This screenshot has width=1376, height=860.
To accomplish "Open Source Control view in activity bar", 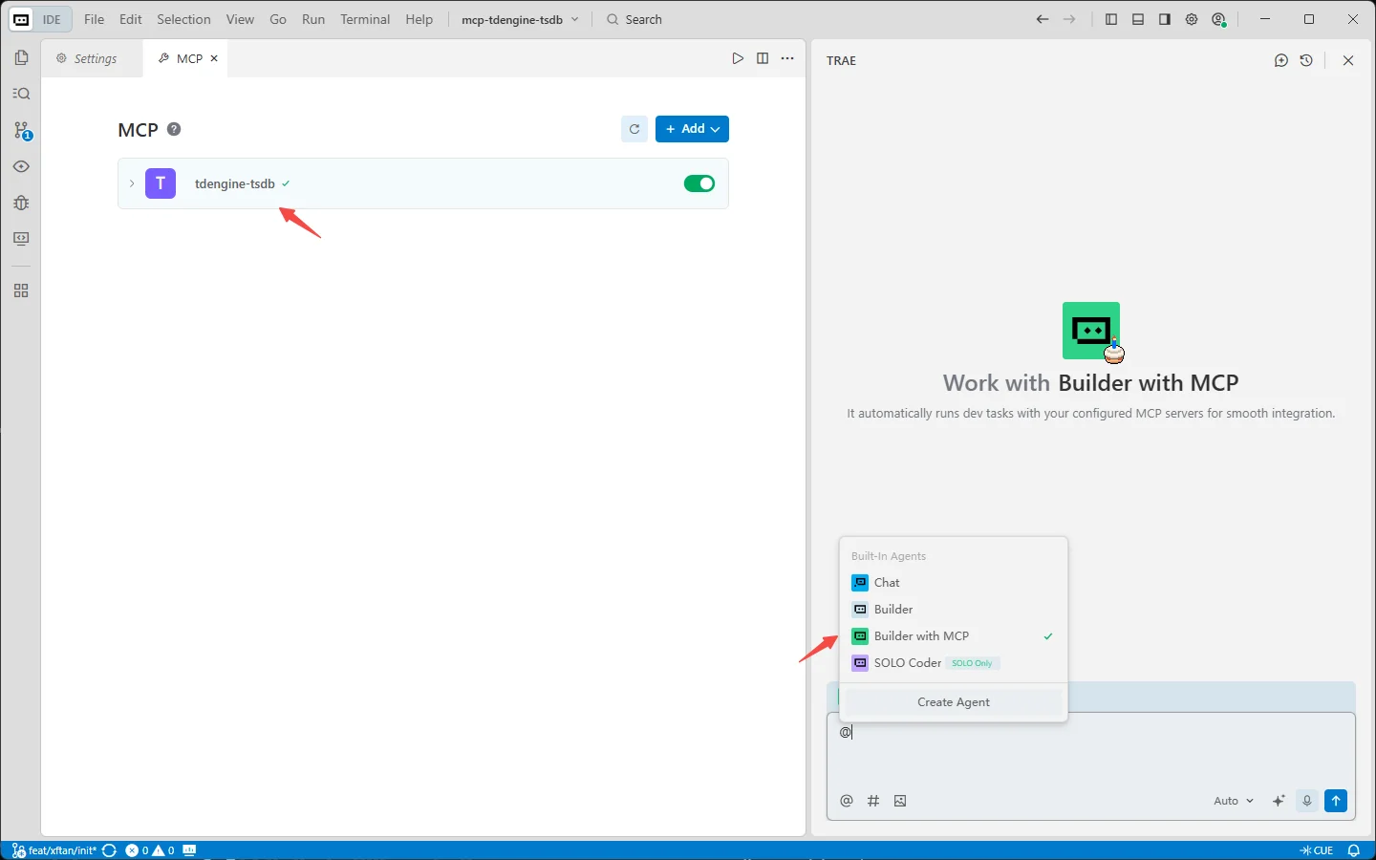I will point(21,131).
